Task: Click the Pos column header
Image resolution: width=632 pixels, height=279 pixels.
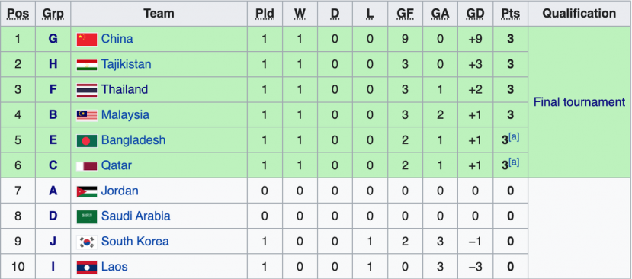Action: click(x=18, y=13)
